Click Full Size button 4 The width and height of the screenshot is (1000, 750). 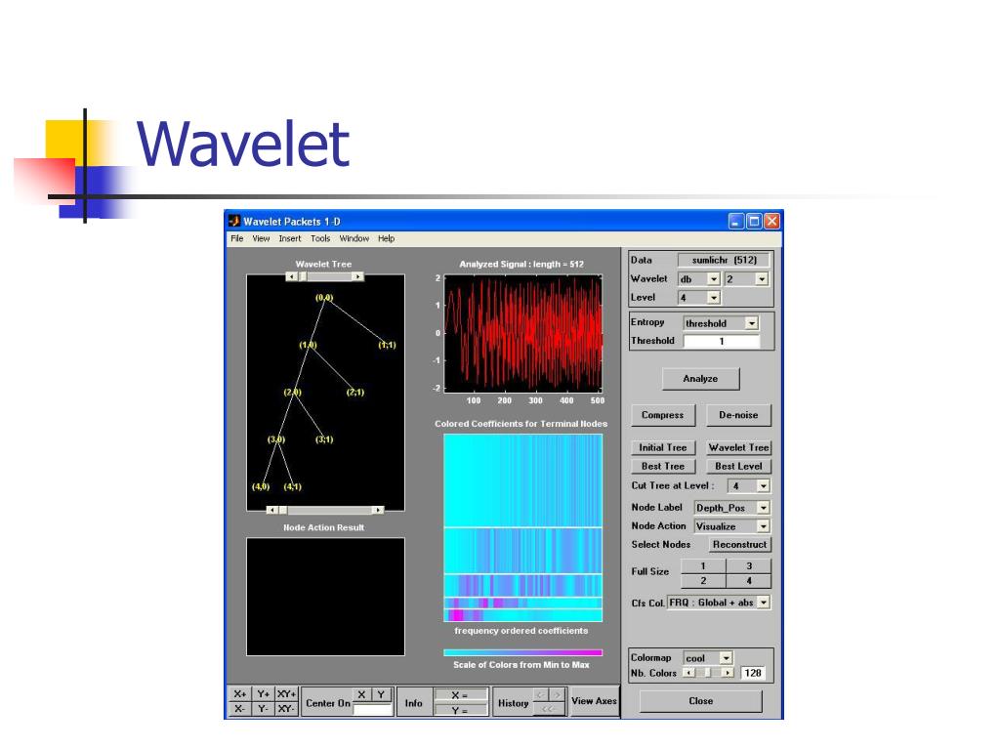click(x=749, y=581)
